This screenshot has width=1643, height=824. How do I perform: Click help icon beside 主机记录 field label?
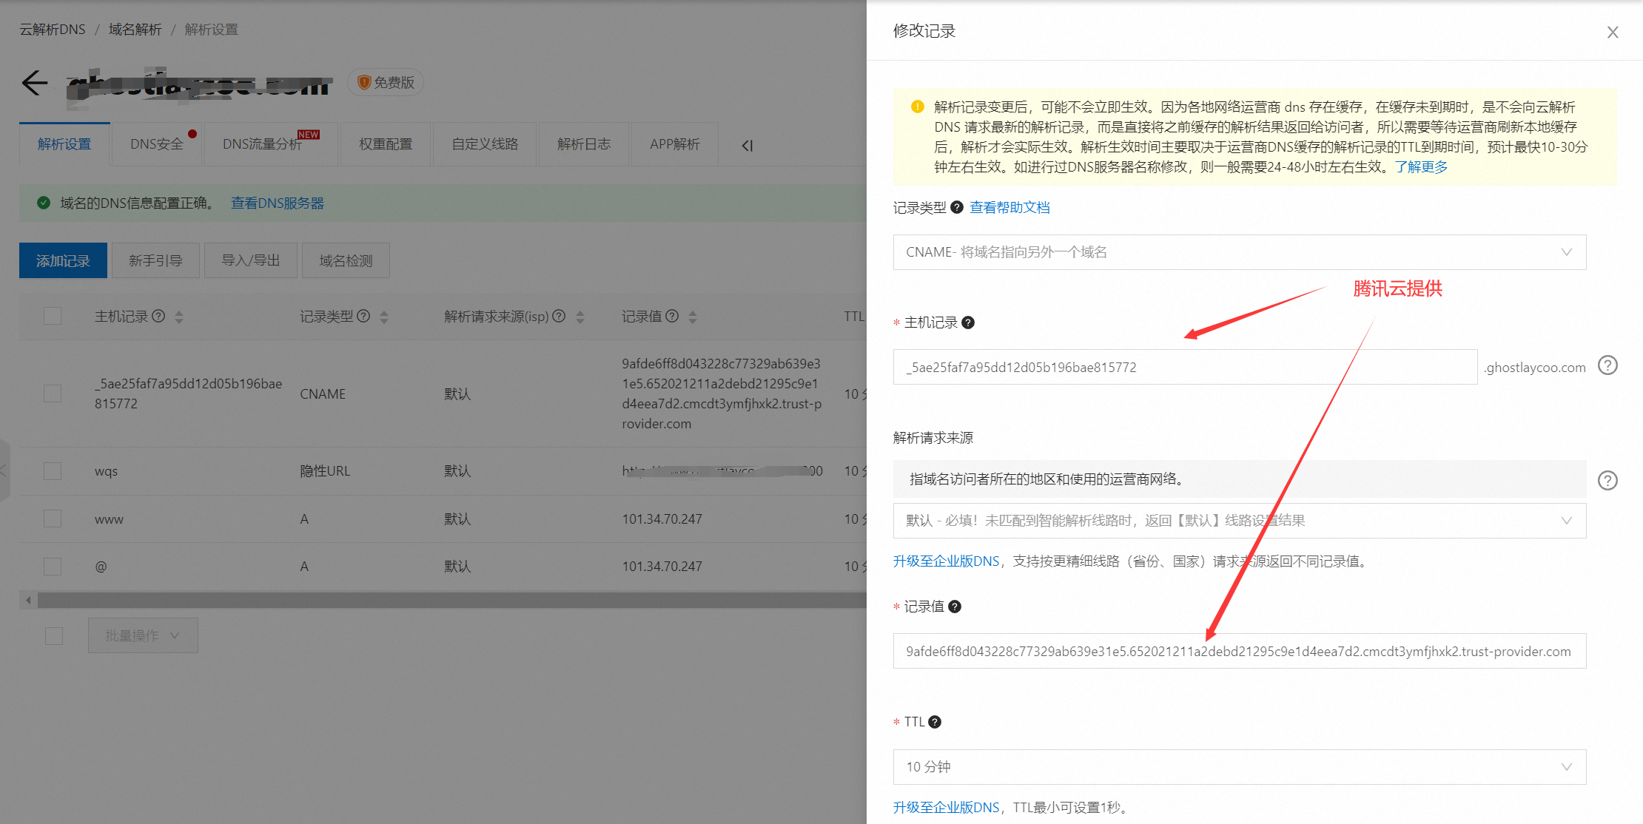968,322
